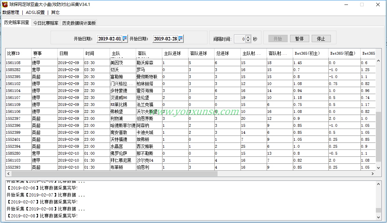
Task: Open calendar for the 2019-02-01 date picker
Action: (125, 39)
